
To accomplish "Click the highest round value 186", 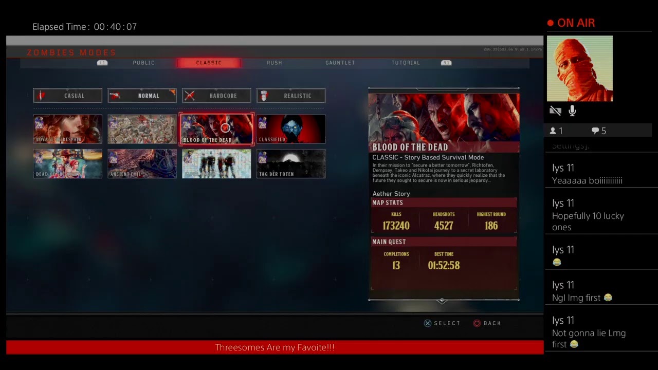I will point(491,226).
